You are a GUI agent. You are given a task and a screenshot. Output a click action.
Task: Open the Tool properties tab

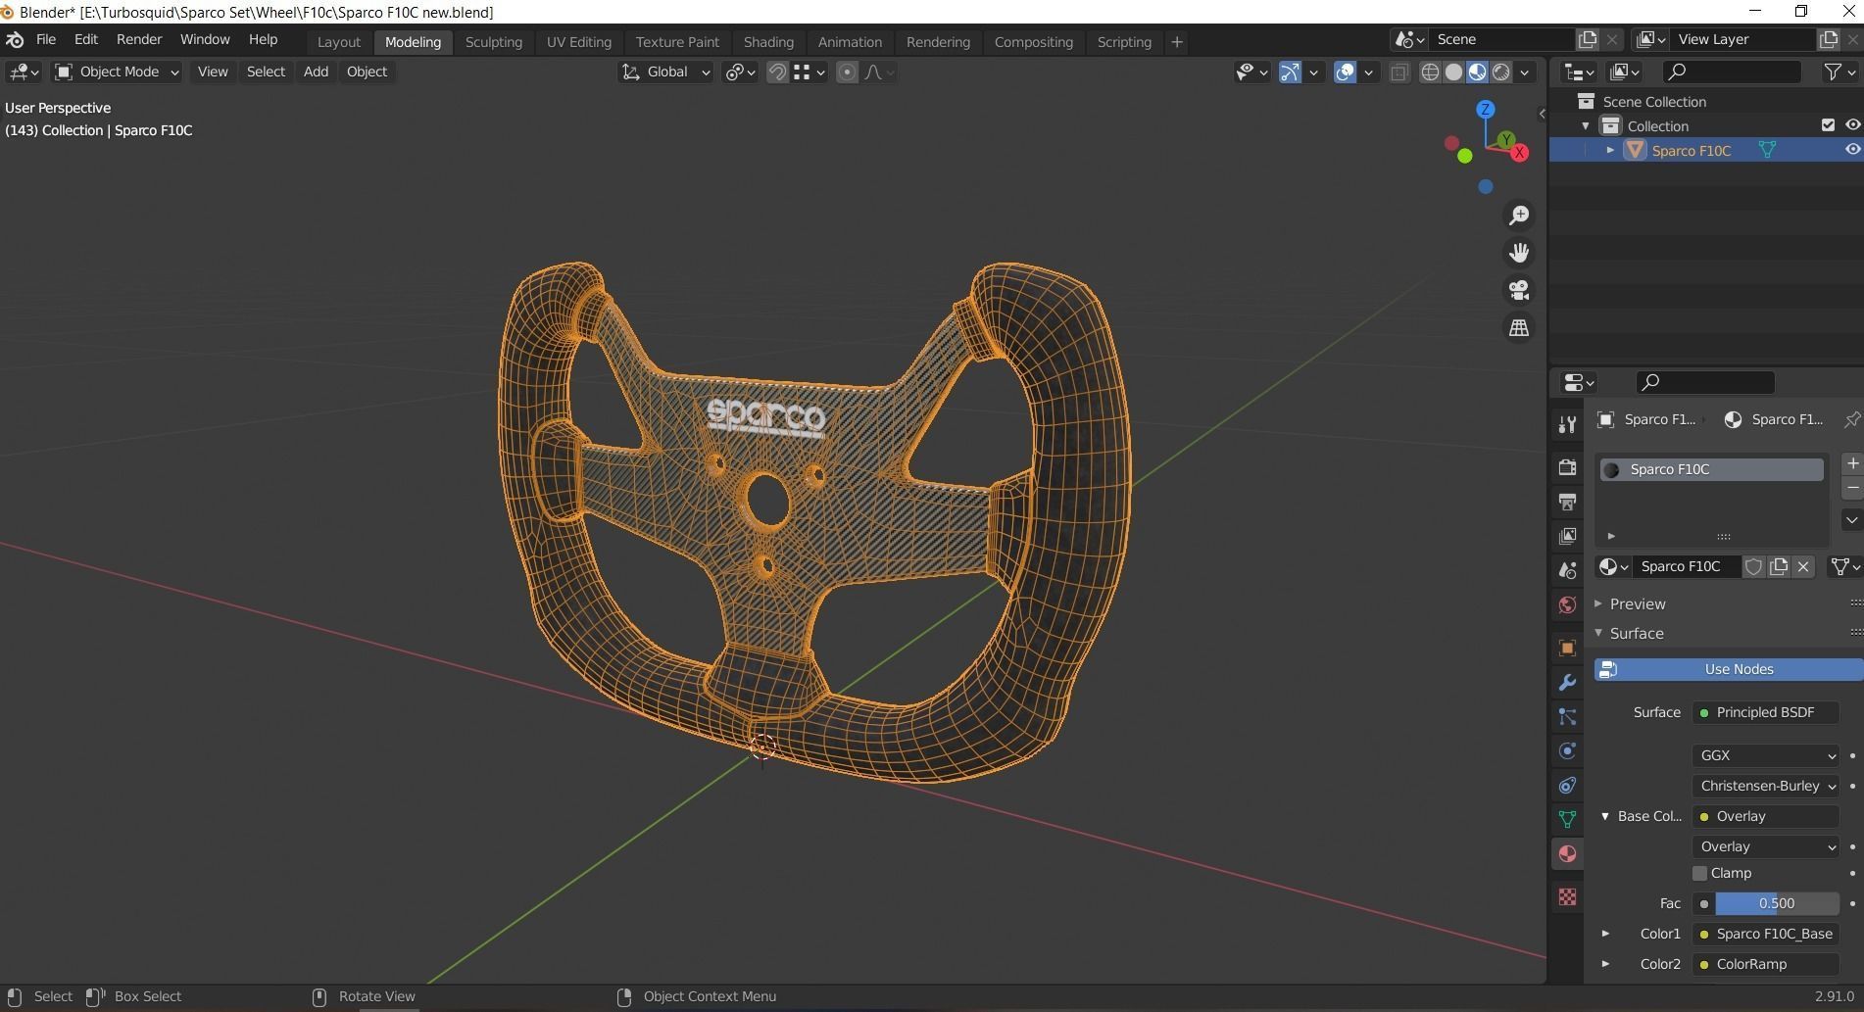[1567, 424]
